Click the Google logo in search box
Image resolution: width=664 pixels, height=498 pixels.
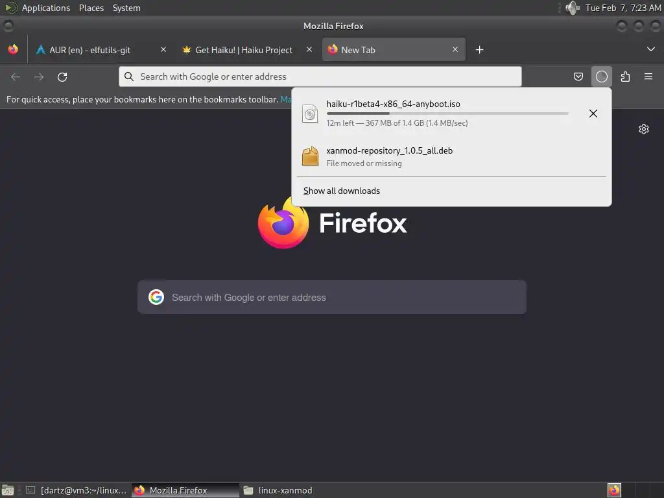[x=156, y=297]
